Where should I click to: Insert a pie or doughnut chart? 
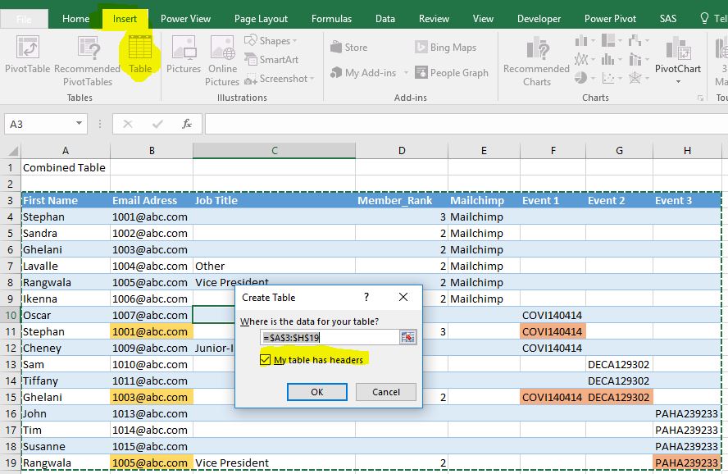[x=584, y=78]
